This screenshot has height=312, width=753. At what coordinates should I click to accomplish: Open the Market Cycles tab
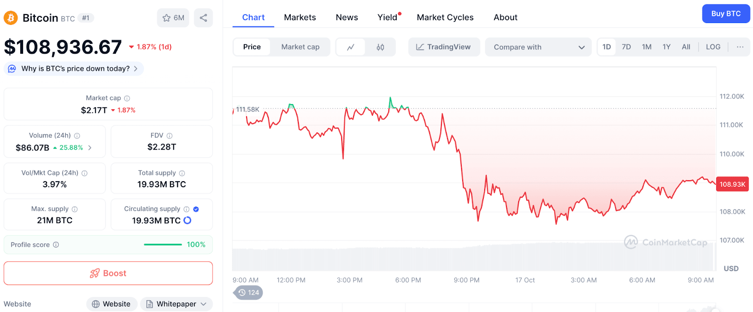pos(445,17)
